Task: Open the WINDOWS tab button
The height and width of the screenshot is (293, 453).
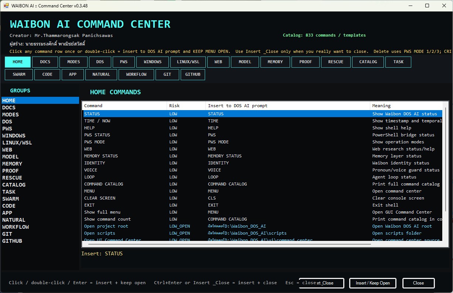Action: click(153, 62)
